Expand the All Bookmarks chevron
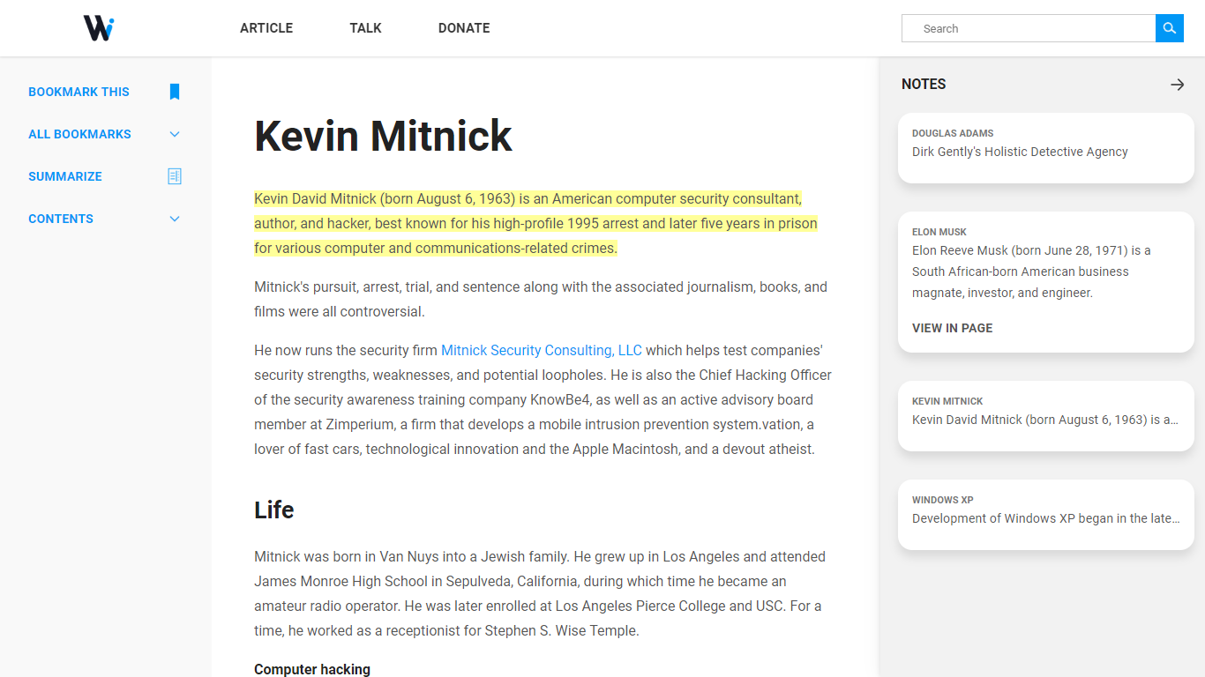1205x677 pixels. [x=175, y=134]
